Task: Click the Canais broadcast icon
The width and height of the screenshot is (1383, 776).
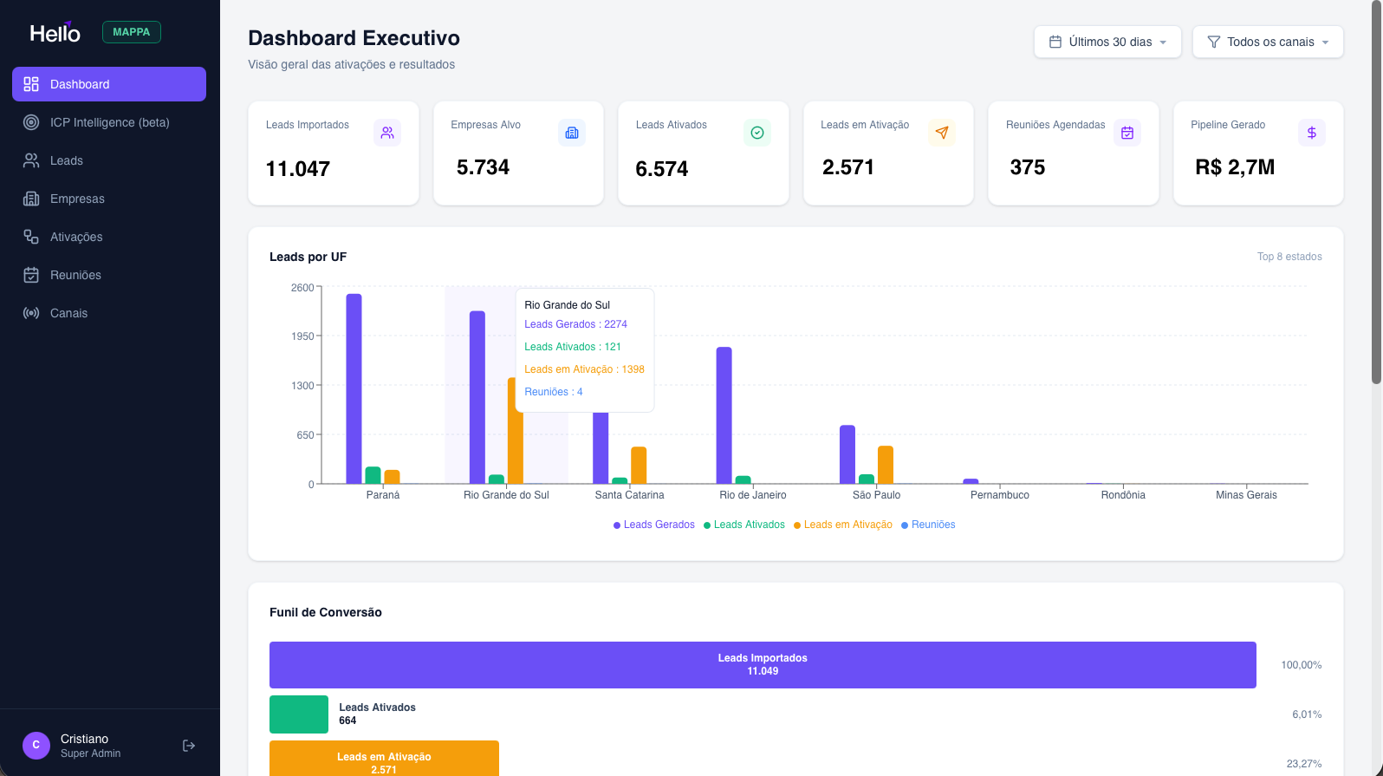Action: [31, 313]
